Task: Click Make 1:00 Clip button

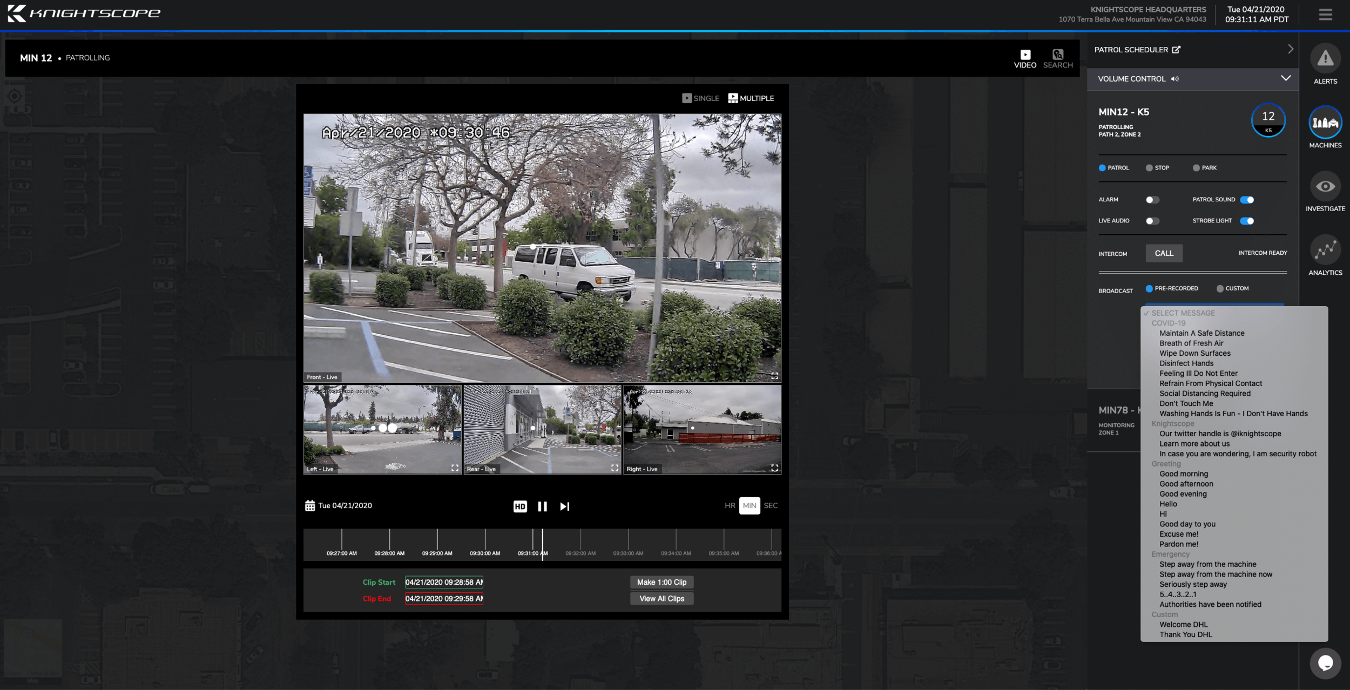Action: (661, 583)
